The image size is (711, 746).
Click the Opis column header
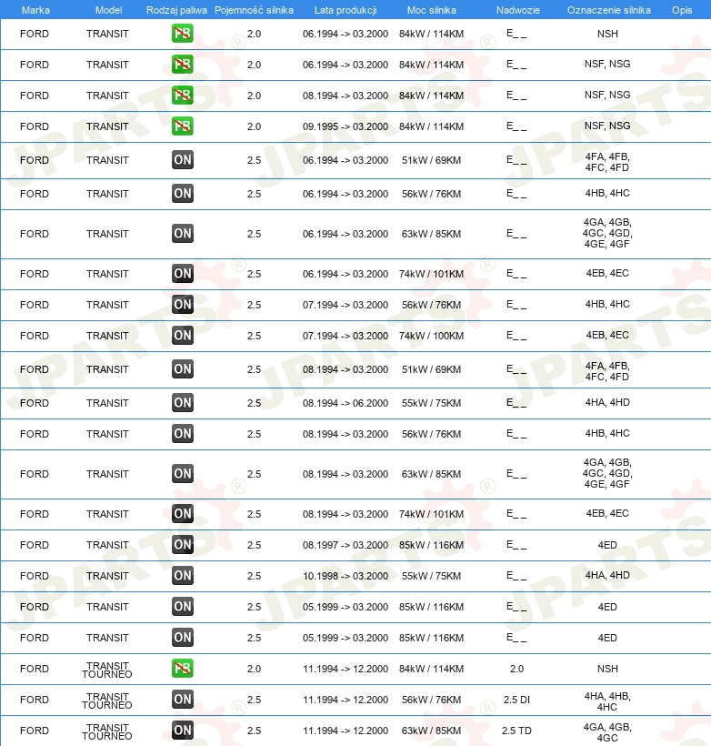click(x=682, y=10)
